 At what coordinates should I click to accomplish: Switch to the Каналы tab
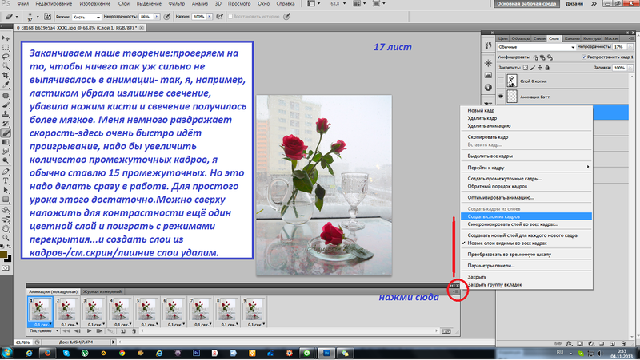coord(572,38)
